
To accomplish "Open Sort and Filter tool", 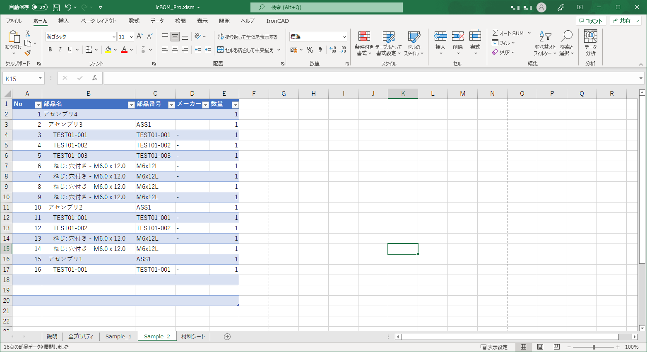I will pos(545,43).
